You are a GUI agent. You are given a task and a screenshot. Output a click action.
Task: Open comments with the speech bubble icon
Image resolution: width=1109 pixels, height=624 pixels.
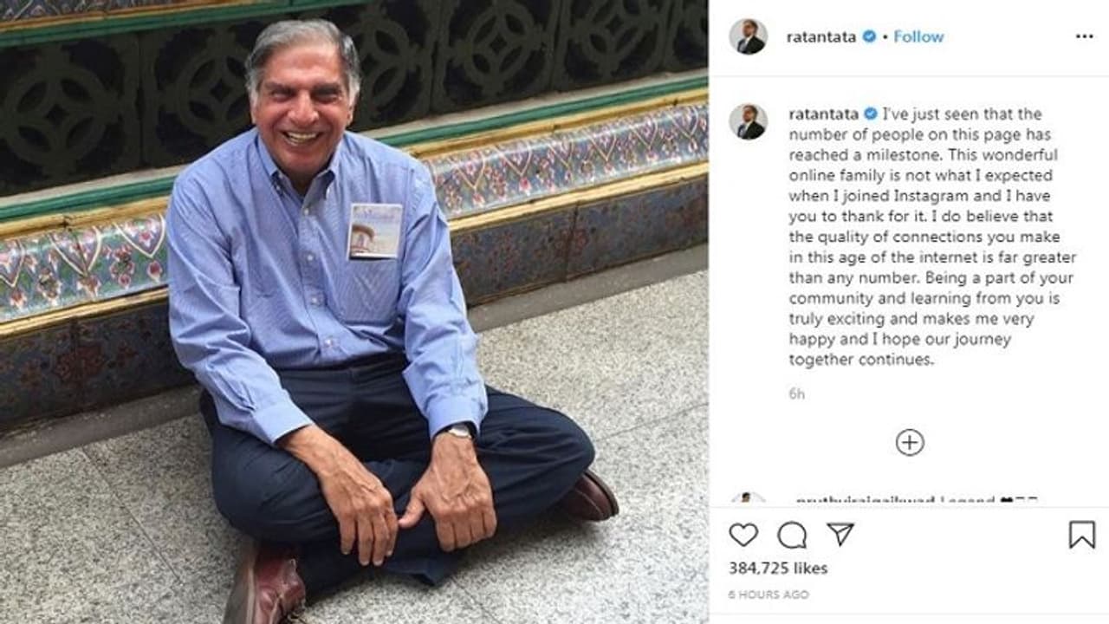792,535
